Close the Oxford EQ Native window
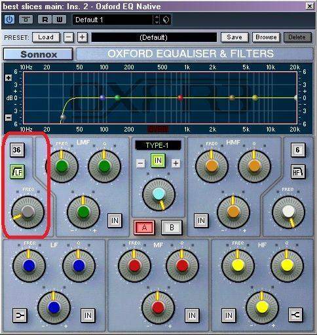317x335 pixels. 310,6
